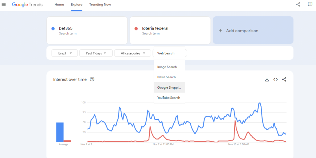Screen dimensions: 316x158
Task: Share this Trends page via top share icon
Action: 298,4
